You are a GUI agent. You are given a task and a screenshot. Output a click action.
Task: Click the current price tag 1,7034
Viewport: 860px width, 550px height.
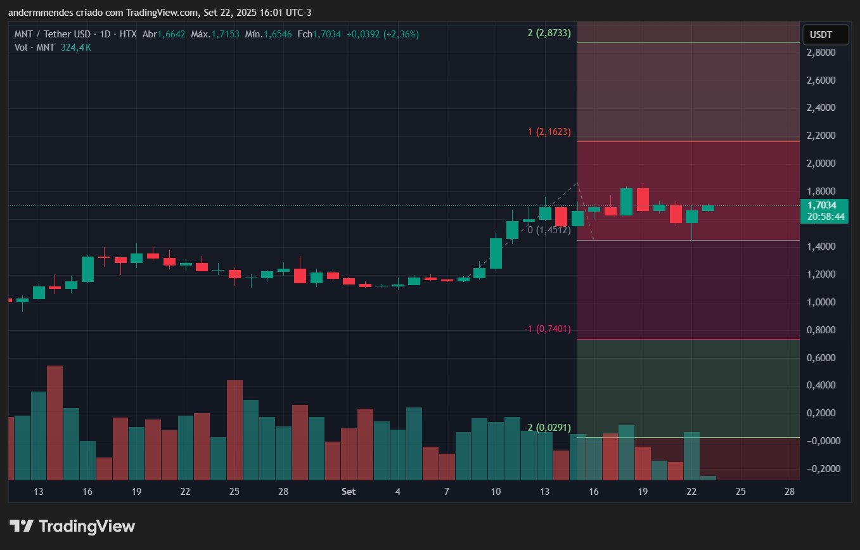pyautogui.click(x=826, y=205)
